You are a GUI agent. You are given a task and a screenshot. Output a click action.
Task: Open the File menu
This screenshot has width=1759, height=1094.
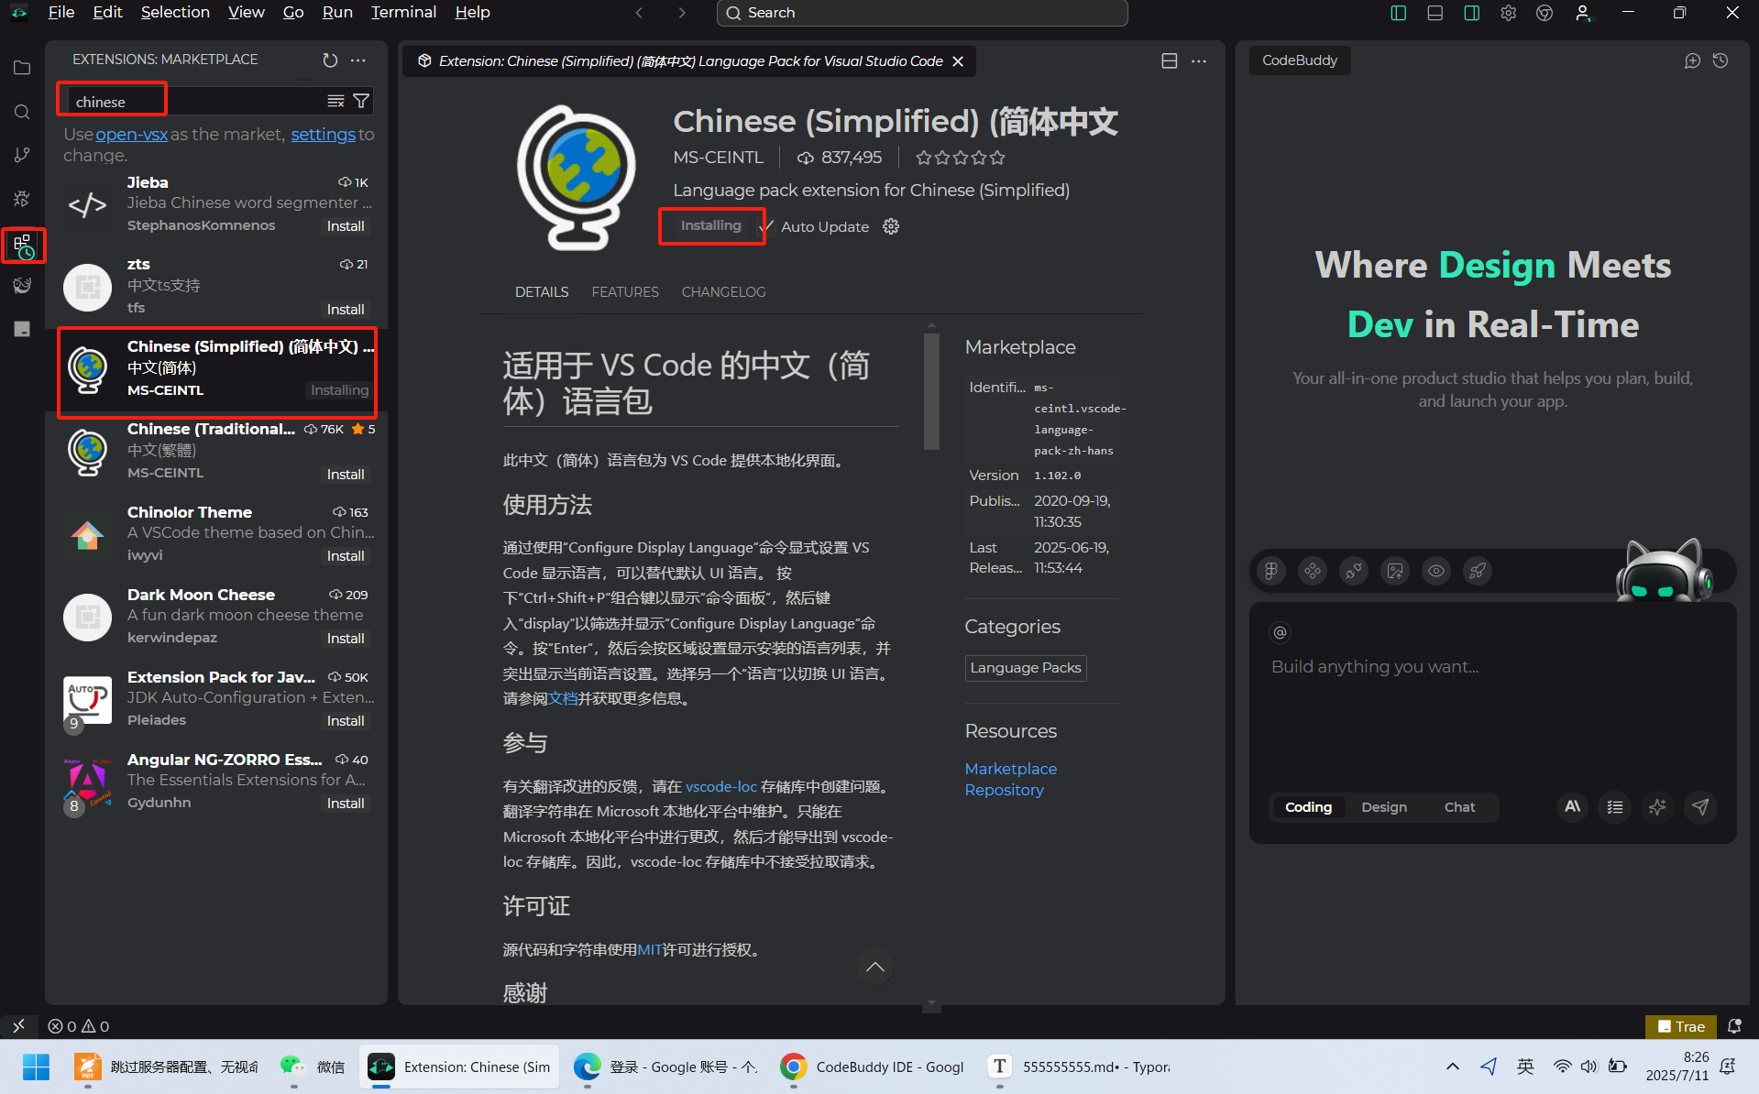click(60, 12)
